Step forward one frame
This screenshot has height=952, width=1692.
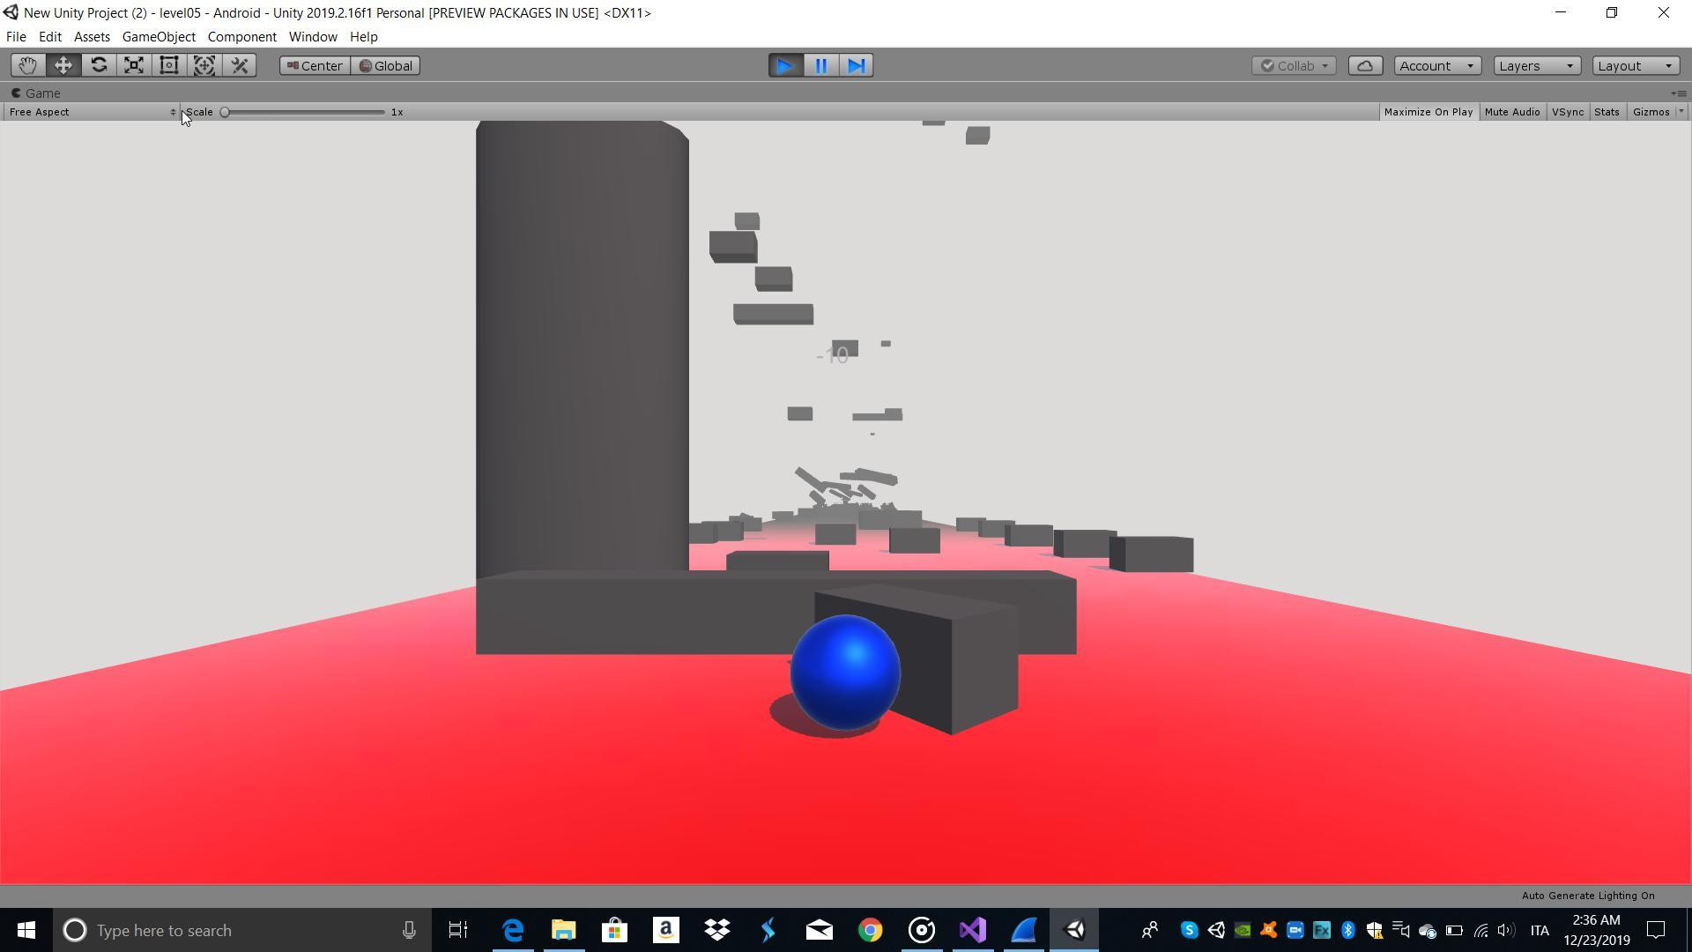tap(856, 65)
